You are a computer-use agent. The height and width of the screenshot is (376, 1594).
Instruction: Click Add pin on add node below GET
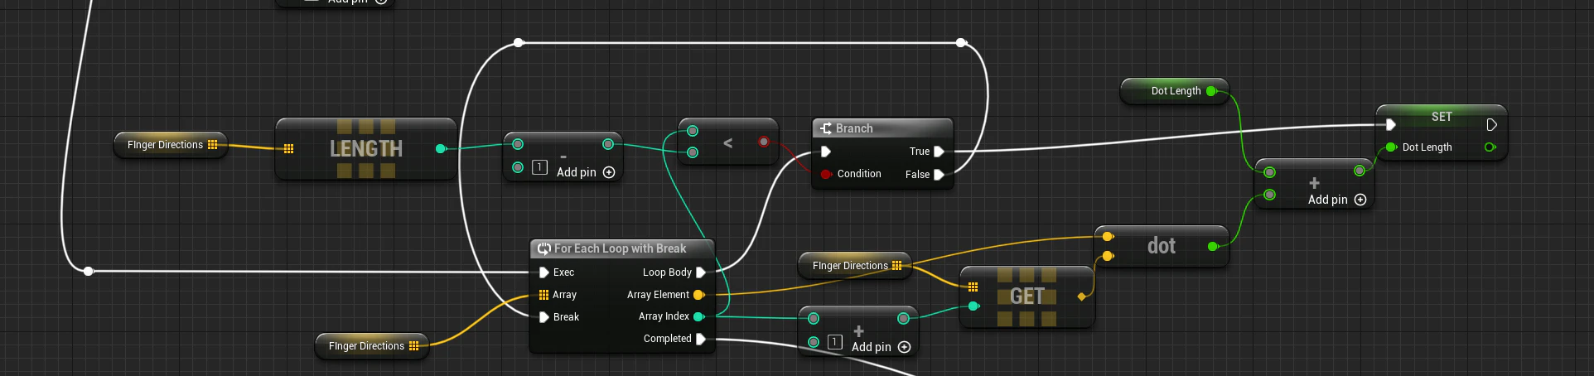pyautogui.click(x=882, y=347)
